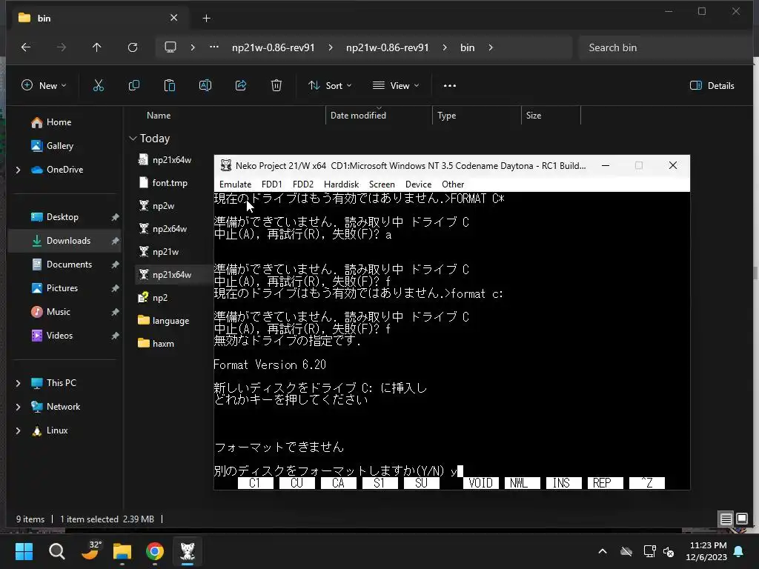Image resolution: width=759 pixels, height=569 pixels.
Task: Click the This PC monitor icon in address bar
Action: coord(170,47)
